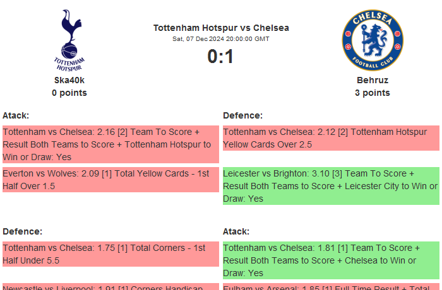Click the Everton vs Wolves yellow cards bet

(x=110, y=180)
